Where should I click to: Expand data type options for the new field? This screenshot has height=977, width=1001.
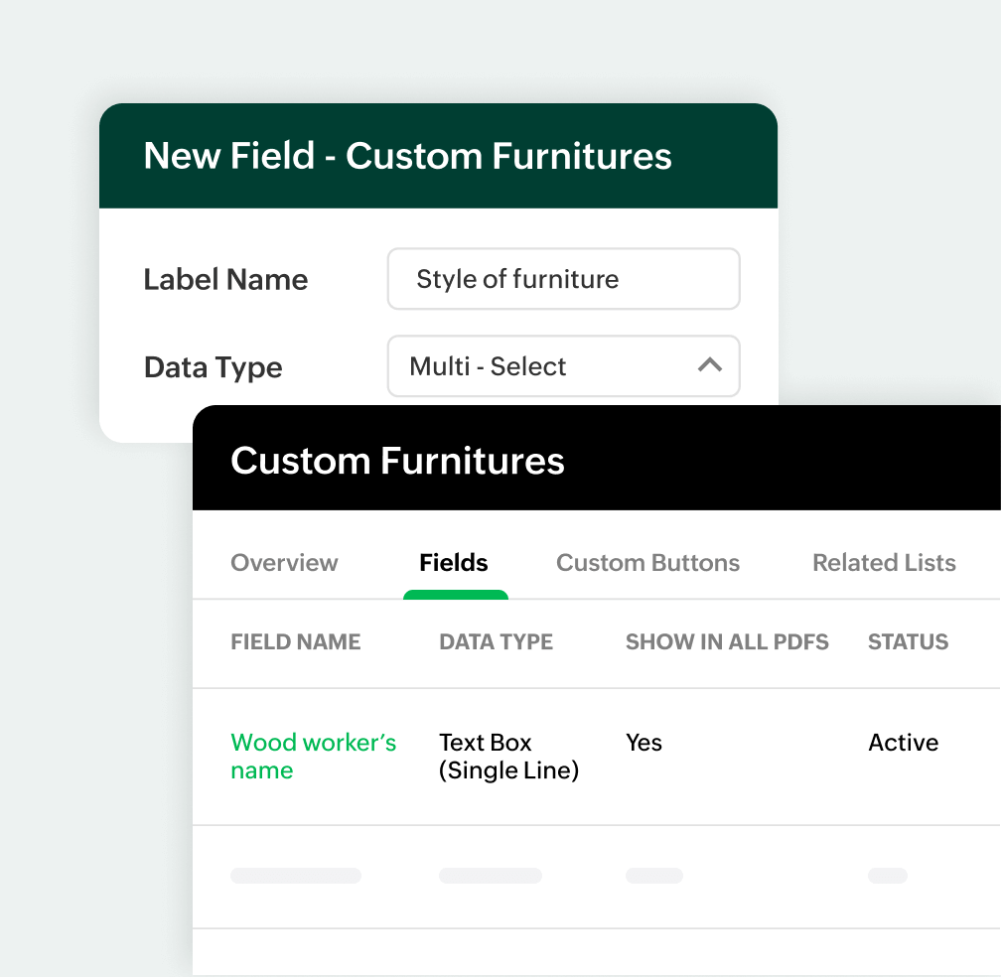(709, 365)
